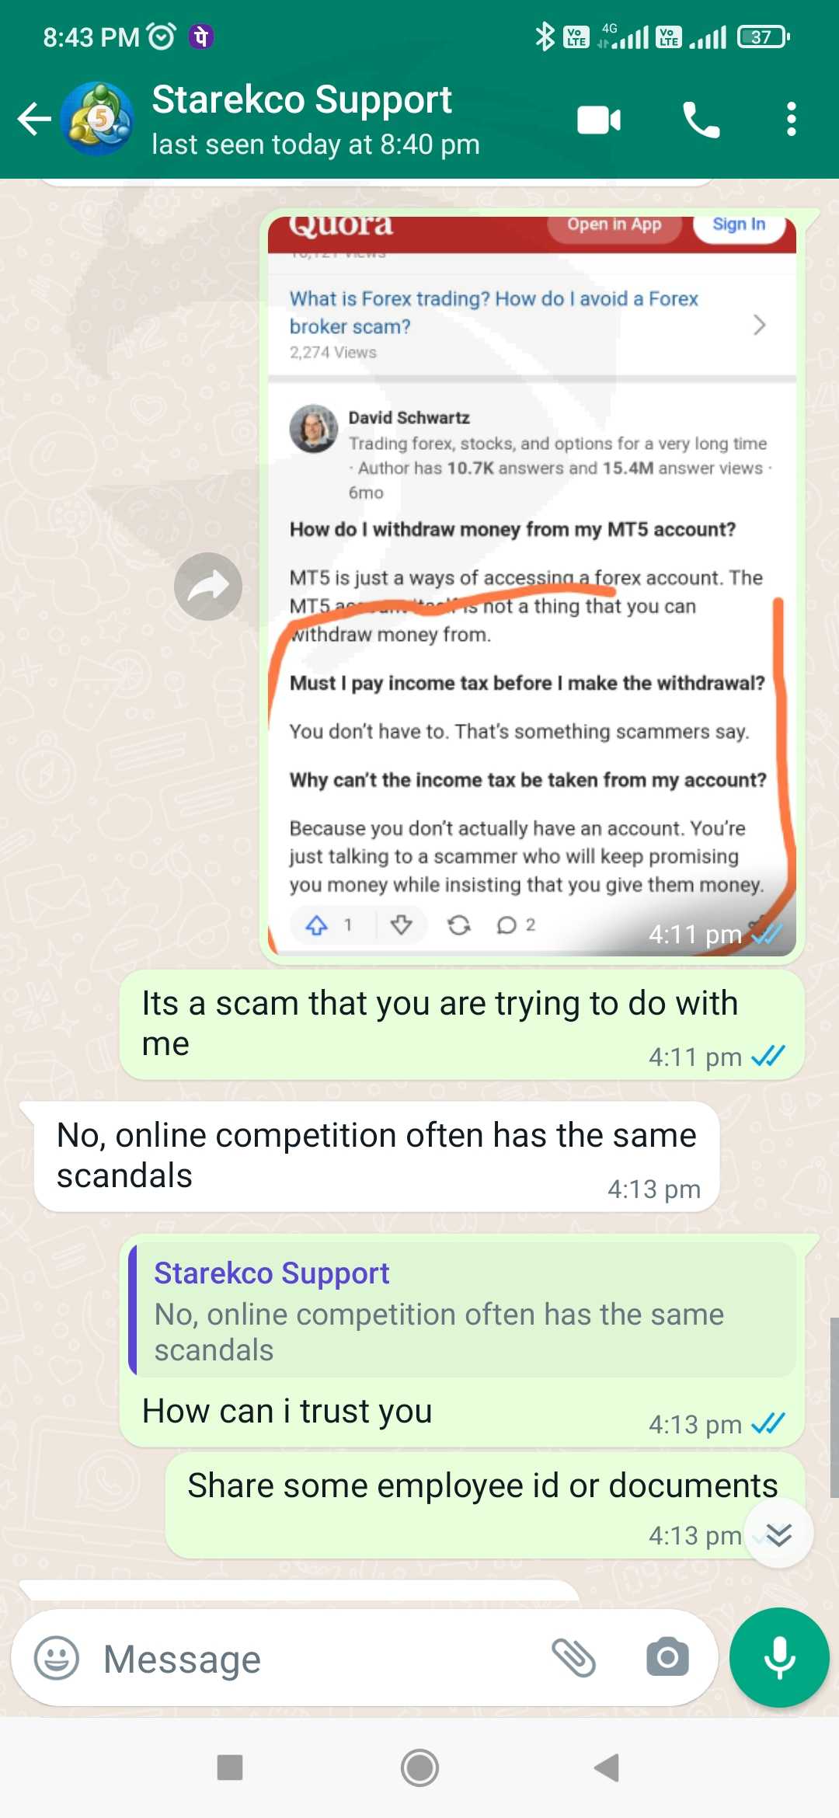The width and height of the screenshot is (839, 1818).
Task: Forward the Quora screenshot using share arrow
Action: (207, 587)
